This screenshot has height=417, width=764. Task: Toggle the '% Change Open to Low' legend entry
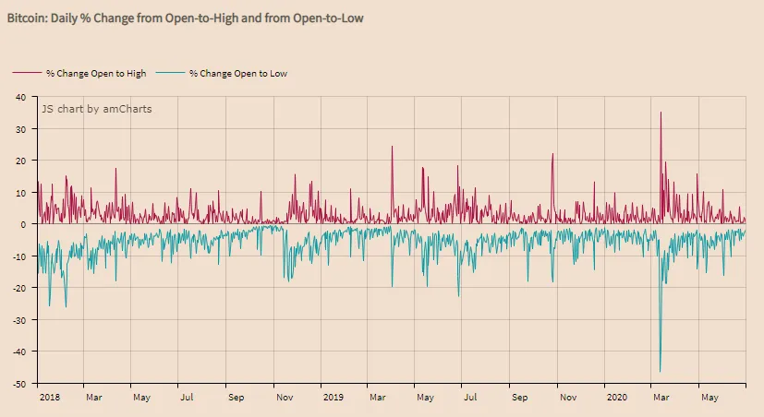click(x=222, y=74)
